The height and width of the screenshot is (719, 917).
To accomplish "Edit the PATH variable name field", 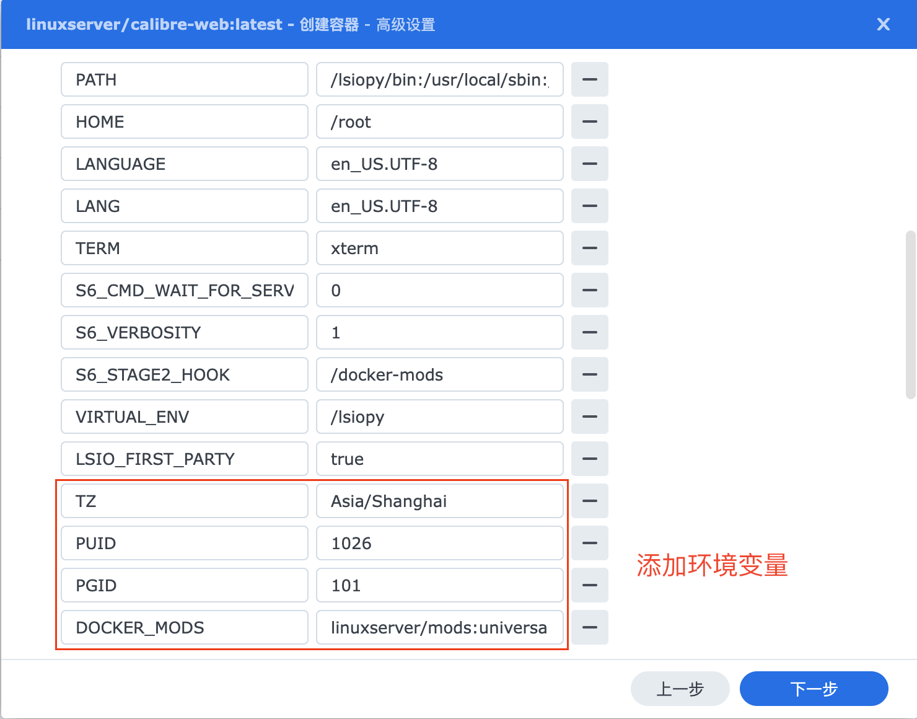I will click(x=185, y=79).
